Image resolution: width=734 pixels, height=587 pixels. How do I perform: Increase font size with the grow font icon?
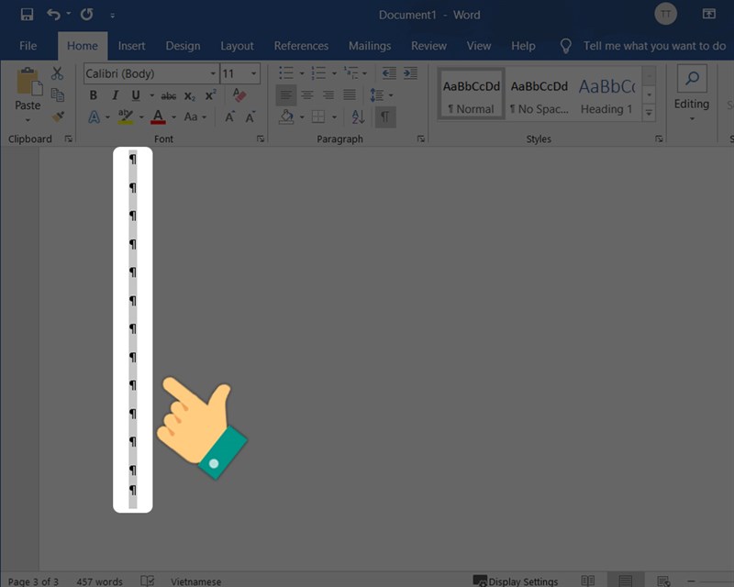coord(229,116)
